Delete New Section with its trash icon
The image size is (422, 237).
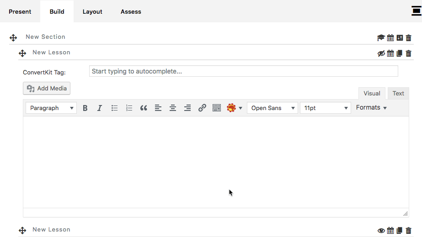tap(409, 38)
